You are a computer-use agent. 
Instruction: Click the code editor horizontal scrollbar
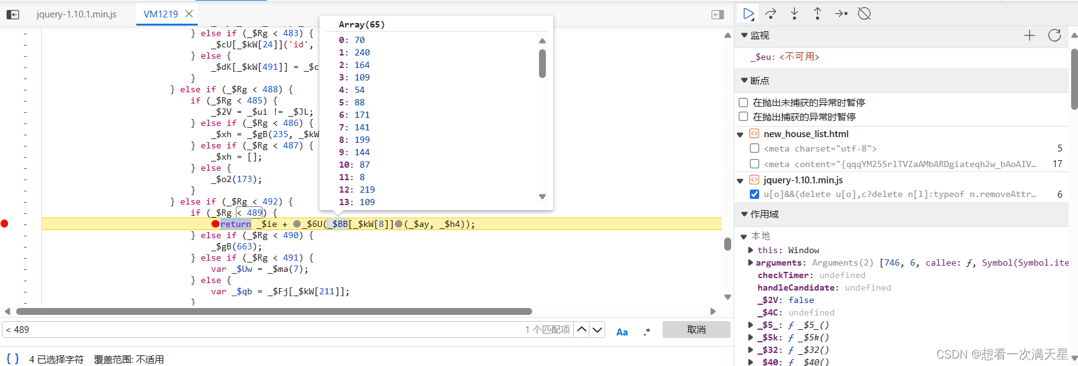click(274, 311)
